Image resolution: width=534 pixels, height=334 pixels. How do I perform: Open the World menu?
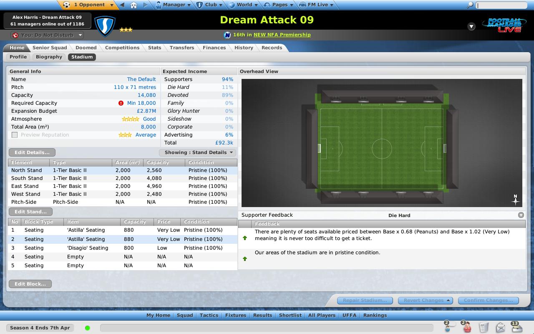[x=244, y=5]
